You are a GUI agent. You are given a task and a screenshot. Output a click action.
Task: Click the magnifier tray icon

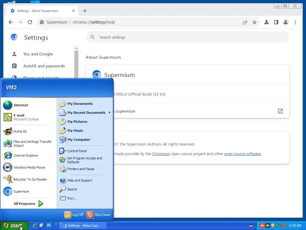(x=284, y=226)
